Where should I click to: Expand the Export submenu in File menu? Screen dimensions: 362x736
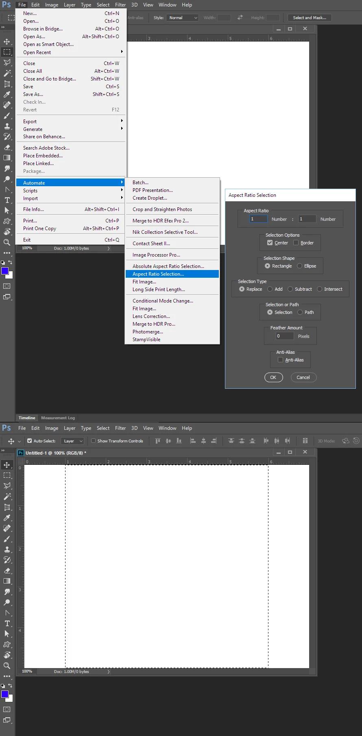[71, 121]
